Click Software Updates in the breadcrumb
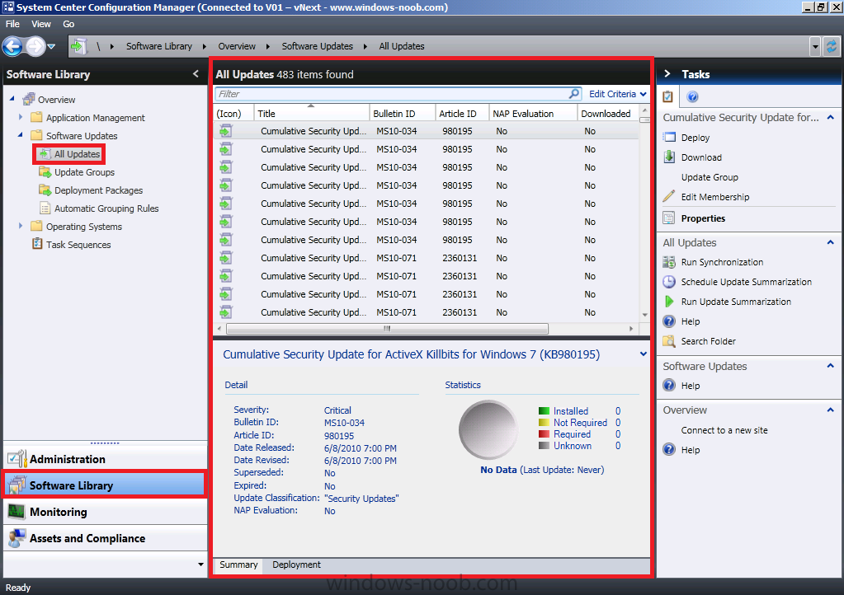Image resolution: width=844 pixels, height=595 pixels. [317, 46]
